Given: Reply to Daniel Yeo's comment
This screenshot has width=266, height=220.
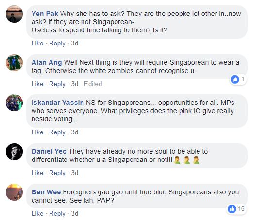Looking at the screenshot, I should 57,173.
